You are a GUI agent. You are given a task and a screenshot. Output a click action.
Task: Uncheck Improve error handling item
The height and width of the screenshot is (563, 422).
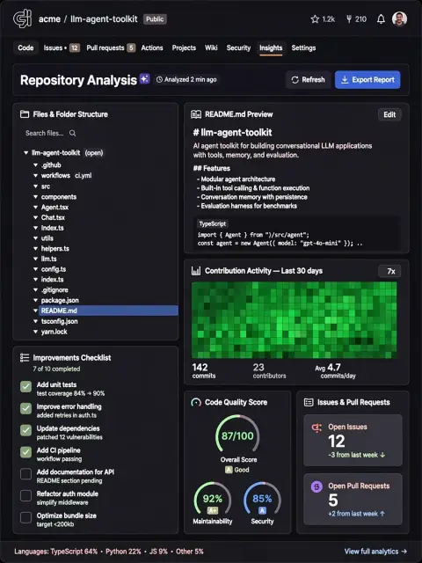tap(25, 408)
